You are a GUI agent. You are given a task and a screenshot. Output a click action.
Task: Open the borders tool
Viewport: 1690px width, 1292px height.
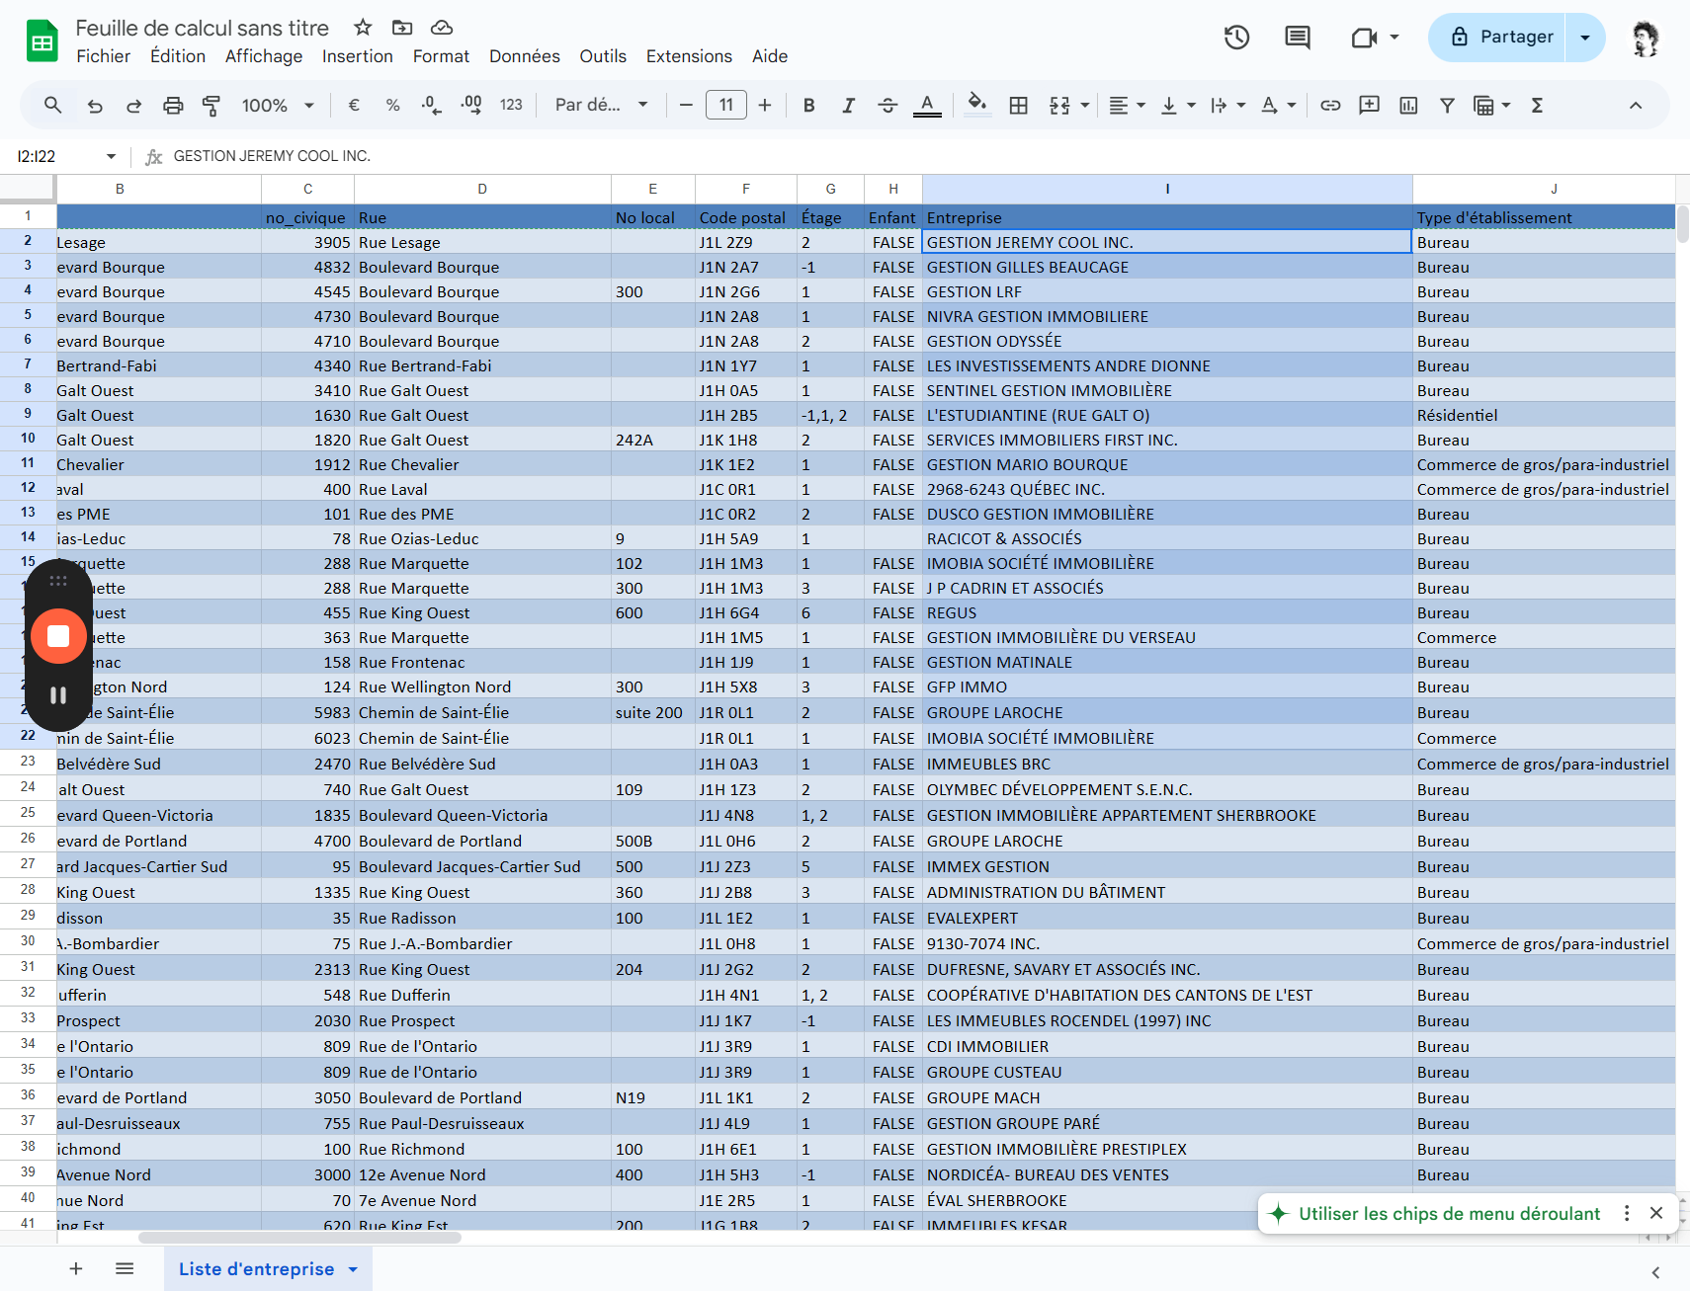coord(1018,105)
